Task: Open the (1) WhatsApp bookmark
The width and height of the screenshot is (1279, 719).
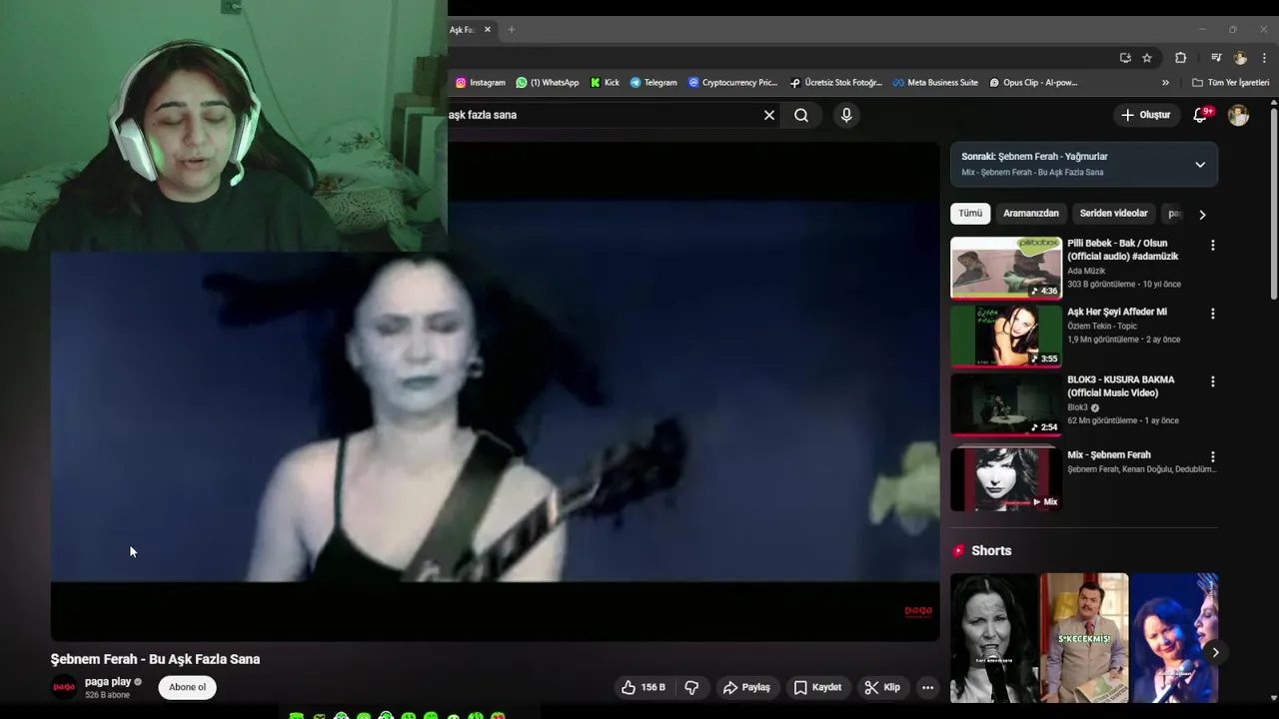Action: coord(548,83)
